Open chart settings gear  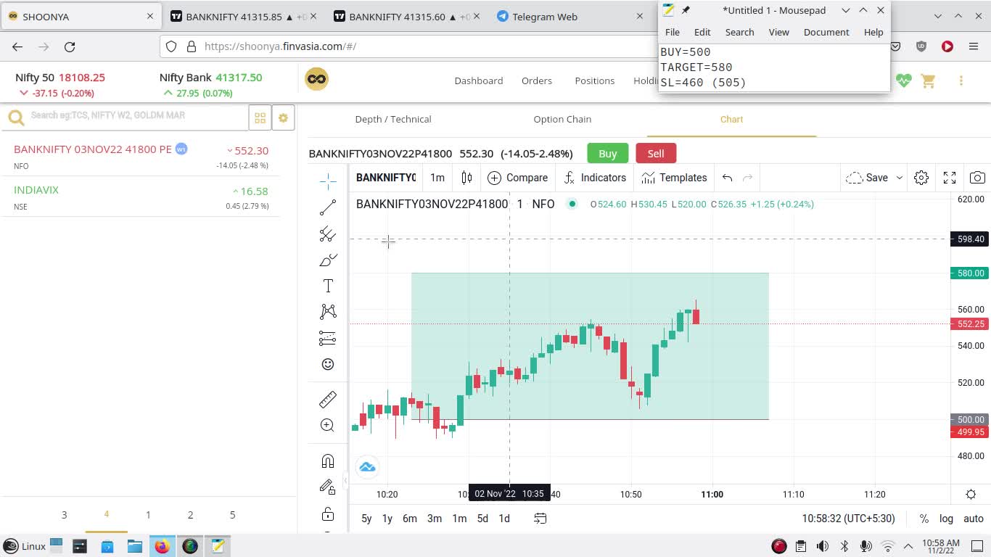[921, 178]
